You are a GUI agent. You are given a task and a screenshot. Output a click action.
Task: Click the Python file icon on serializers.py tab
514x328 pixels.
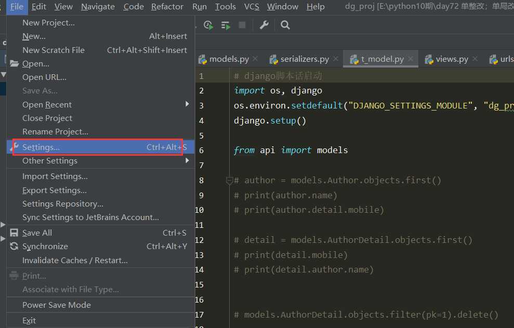coord(274,59)
